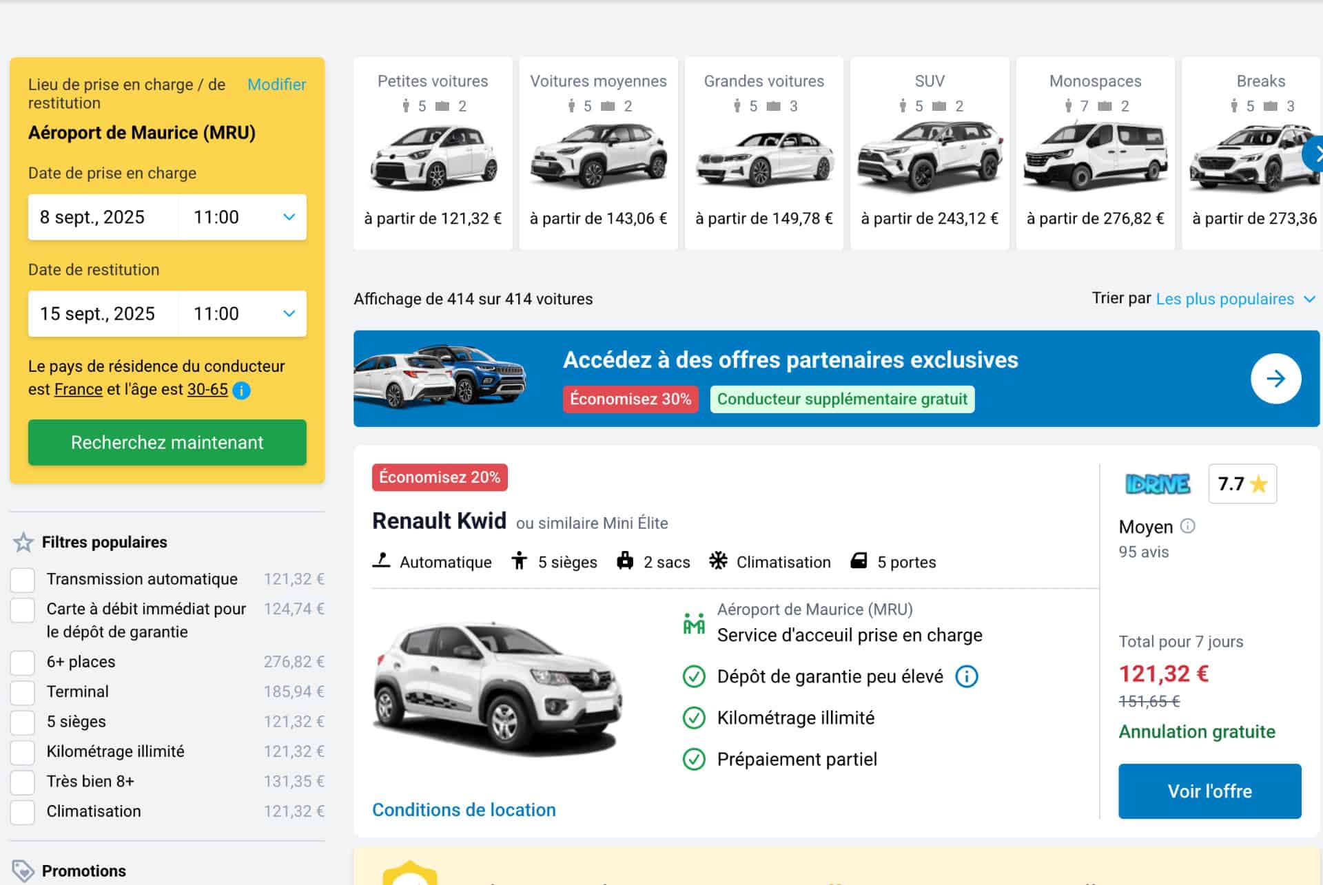Click the automatic transmission gearshift icon
This screenshot has width=1323, height=885.
[x=382, y=561]
